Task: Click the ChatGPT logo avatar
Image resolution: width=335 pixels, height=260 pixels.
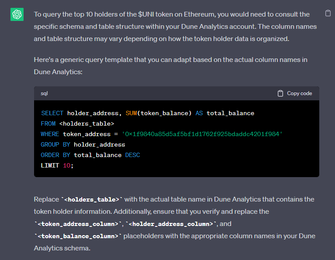Action: pos(17,15)
